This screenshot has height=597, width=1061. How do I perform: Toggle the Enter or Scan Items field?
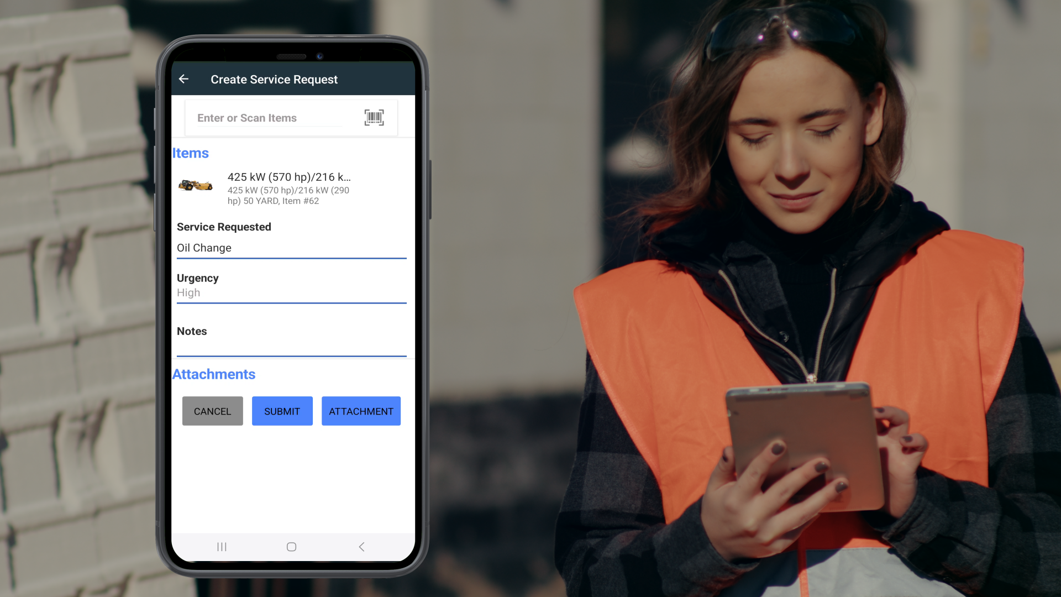(291, 117)
